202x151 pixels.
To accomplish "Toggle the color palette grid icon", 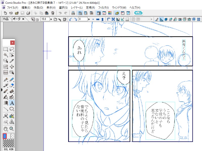I will point(110,13).
